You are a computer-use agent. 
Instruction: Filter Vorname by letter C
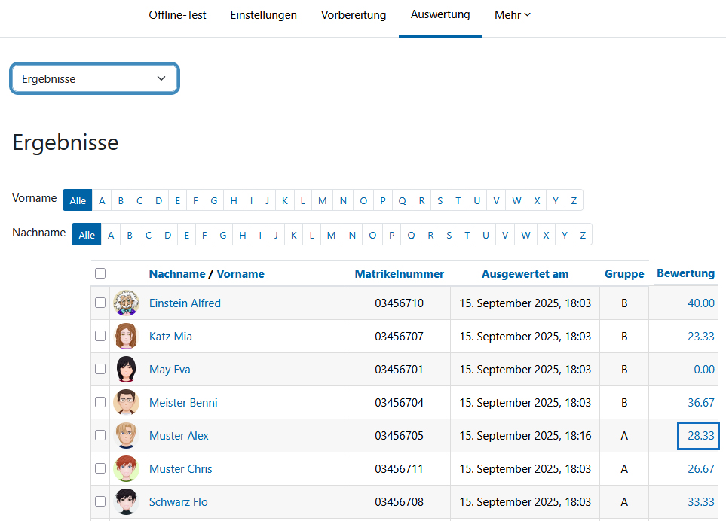coord(139,200)
